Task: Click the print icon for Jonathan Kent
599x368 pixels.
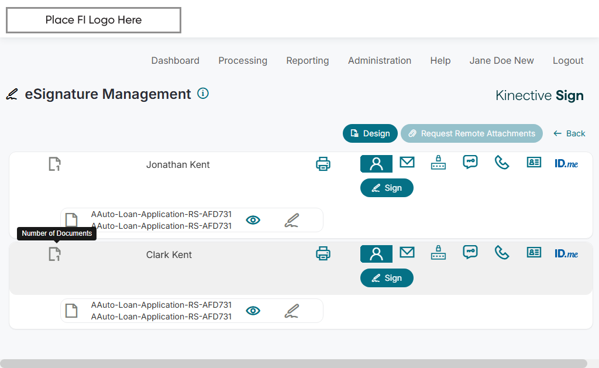Action: [x=323, y=164]
